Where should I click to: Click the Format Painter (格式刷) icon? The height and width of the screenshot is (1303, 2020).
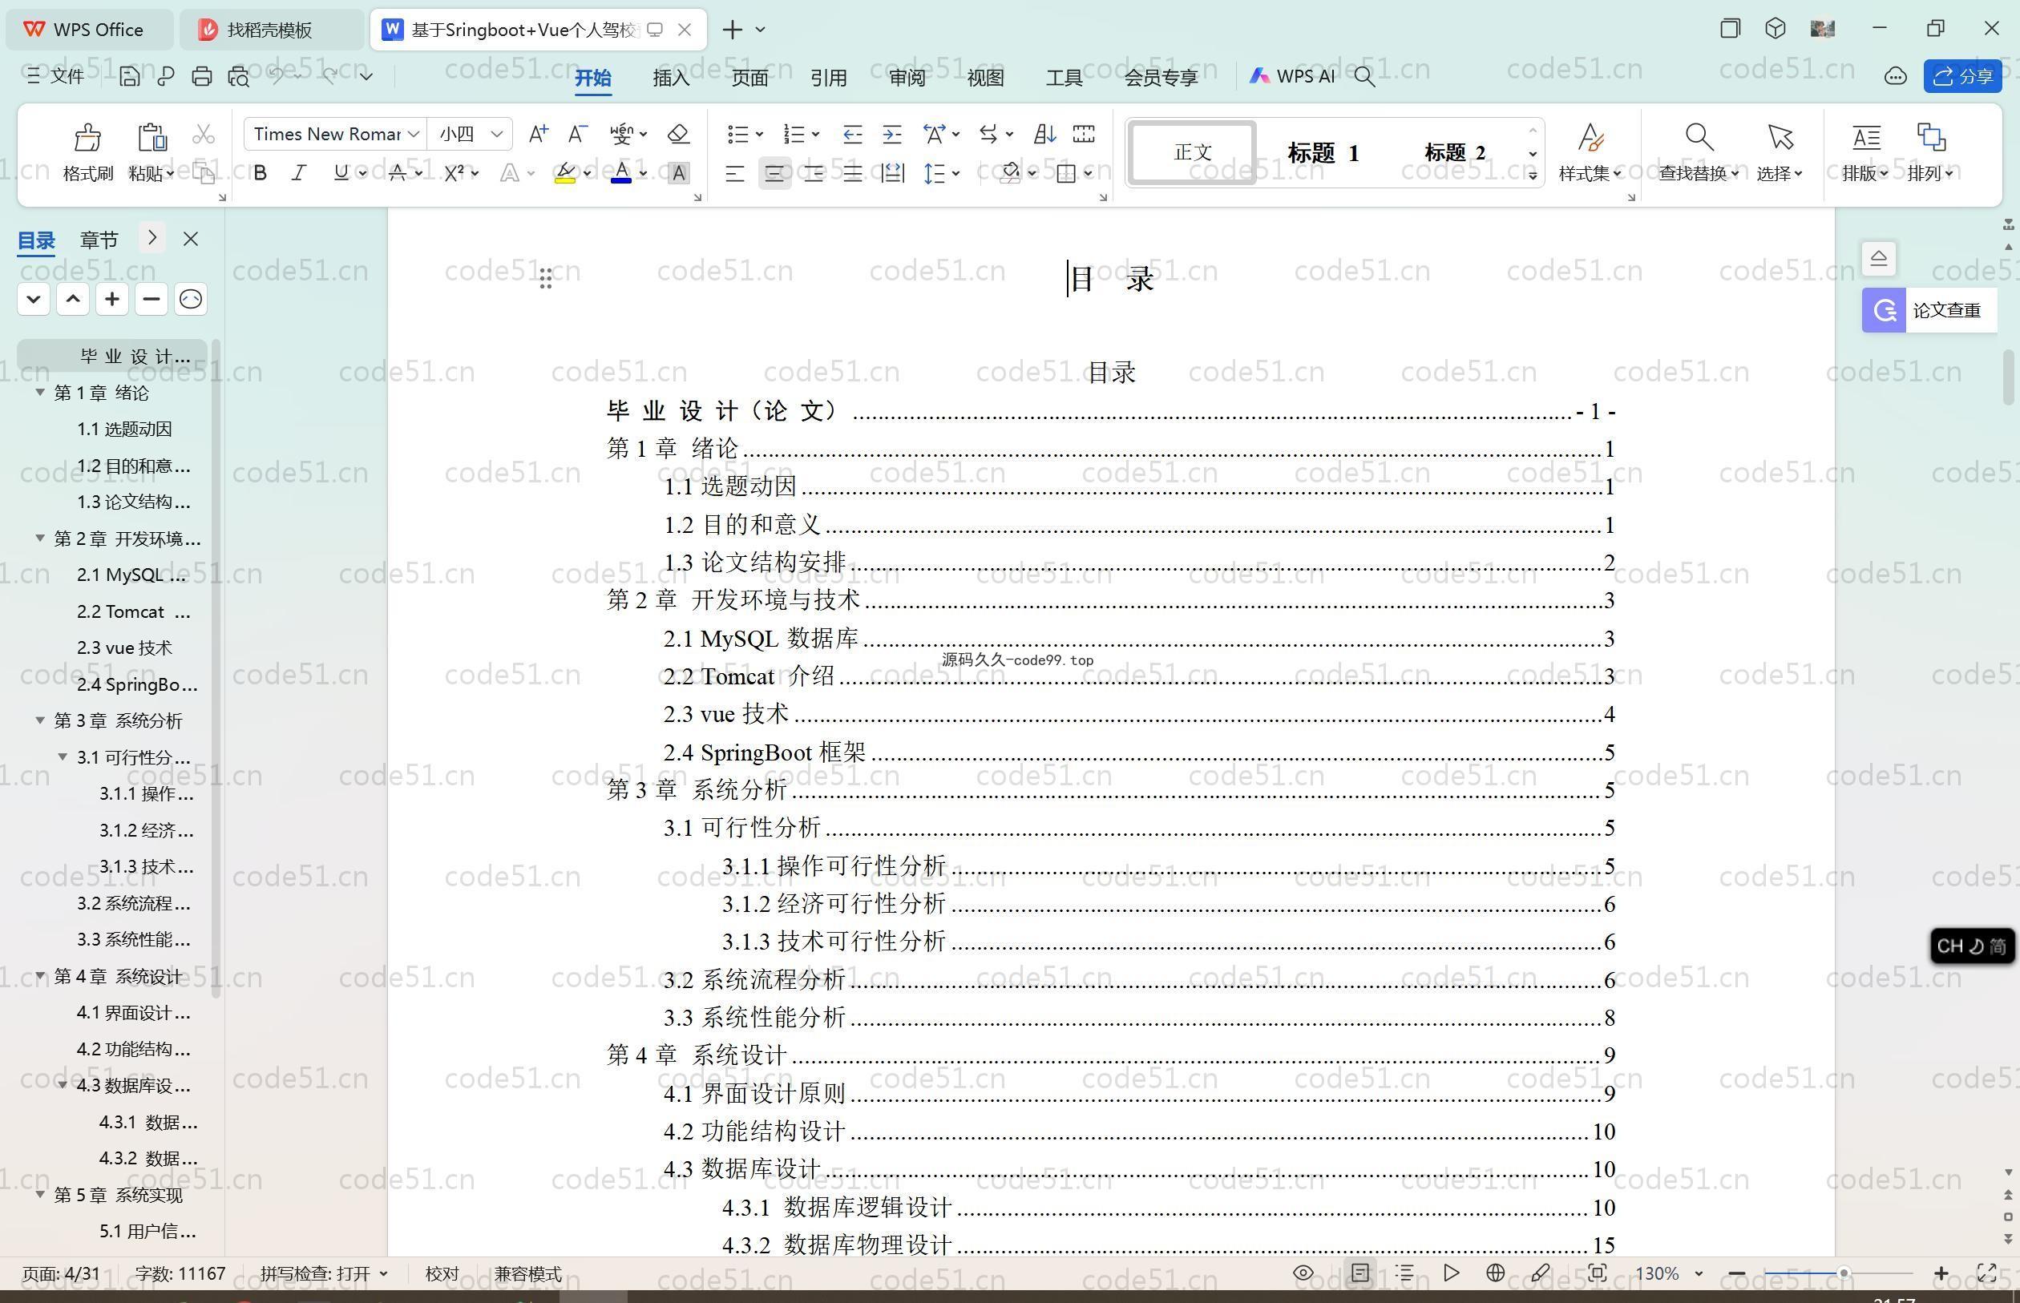pos(87,137)
